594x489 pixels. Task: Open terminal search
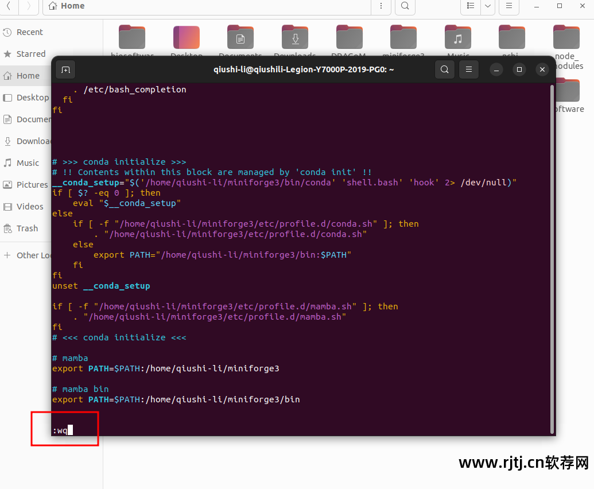[x=444, y=69]
